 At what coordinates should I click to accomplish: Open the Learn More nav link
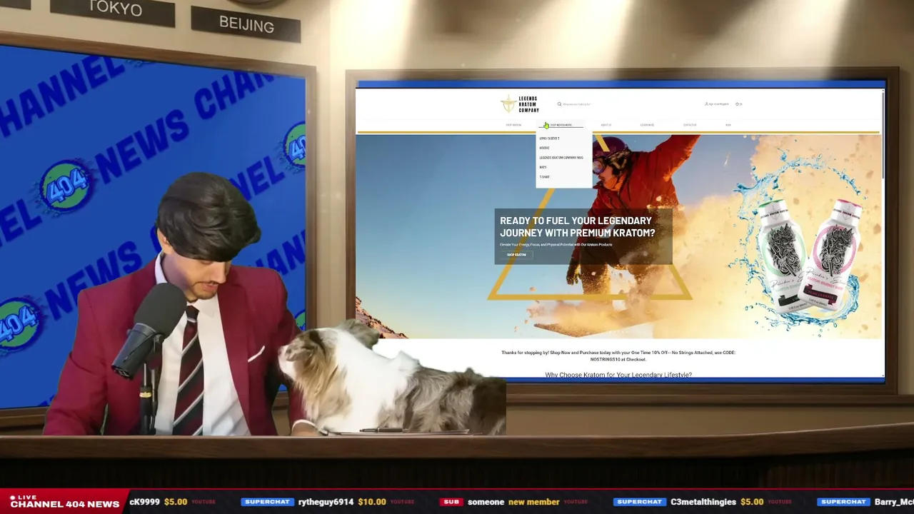point(647,125)
